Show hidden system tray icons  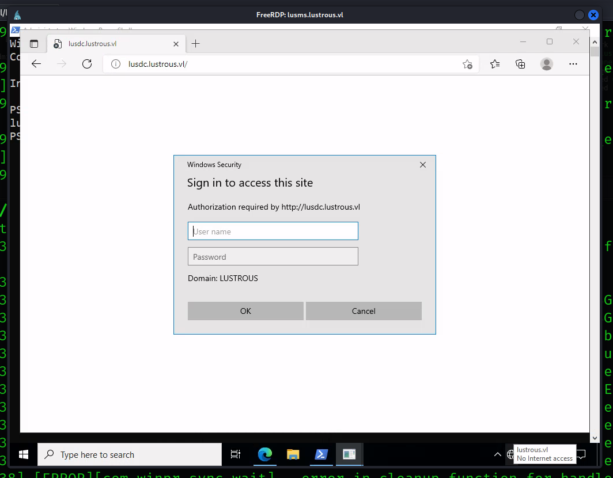(x=498, y=454)
